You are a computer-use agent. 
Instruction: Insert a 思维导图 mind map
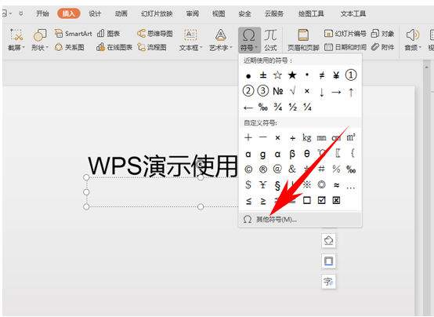click(x=155, y=34)
